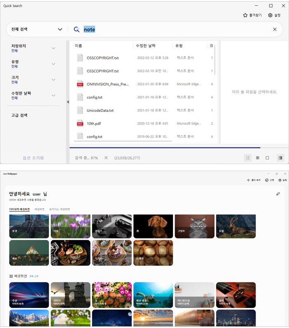This screenshot has height=328, width=289.
Task: Click the text file icon of UnicodeData.txt
Action: coord(80,110)
